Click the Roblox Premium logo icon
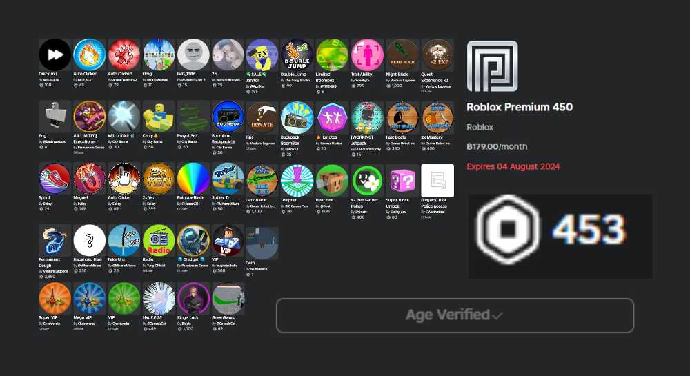The image size is (690, 376). pos(493,66)
